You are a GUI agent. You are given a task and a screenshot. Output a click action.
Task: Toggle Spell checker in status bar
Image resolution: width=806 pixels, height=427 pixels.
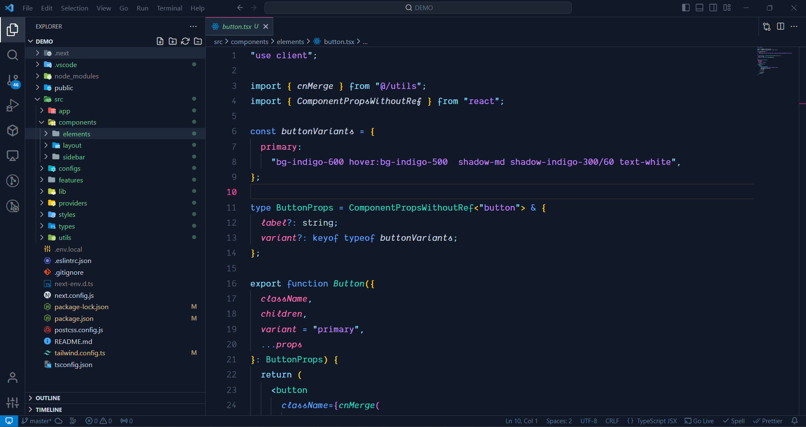(733, 421)
